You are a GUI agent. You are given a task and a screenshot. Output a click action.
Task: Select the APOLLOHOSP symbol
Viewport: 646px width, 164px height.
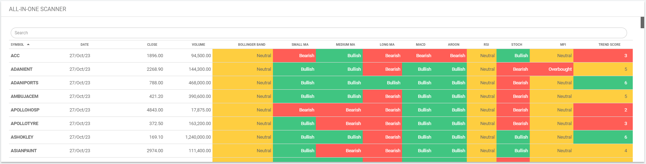[x=25, y=110]
